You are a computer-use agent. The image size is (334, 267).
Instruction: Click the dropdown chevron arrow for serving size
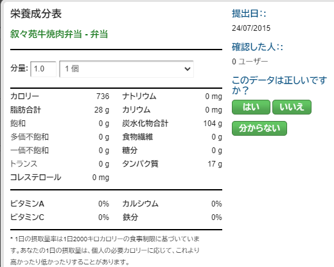pyautogui.click(x=188, y=69)
